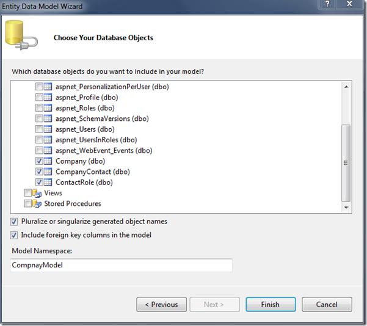This screenshot has width=367, height=326.
Task: Check the Stored Procedures checkbox
Action: tap(28, 203)
